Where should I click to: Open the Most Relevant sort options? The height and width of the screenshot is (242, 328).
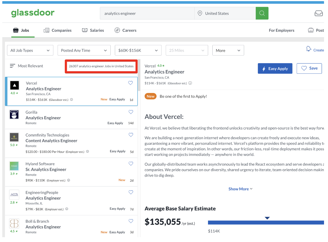(26, 66)
